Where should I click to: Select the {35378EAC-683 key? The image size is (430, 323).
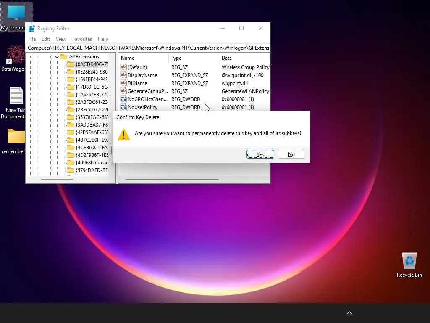(92, 117)
